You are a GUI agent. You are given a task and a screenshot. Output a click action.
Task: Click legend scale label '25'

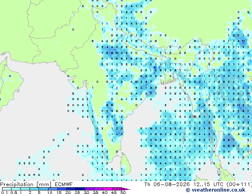point(77,192)
